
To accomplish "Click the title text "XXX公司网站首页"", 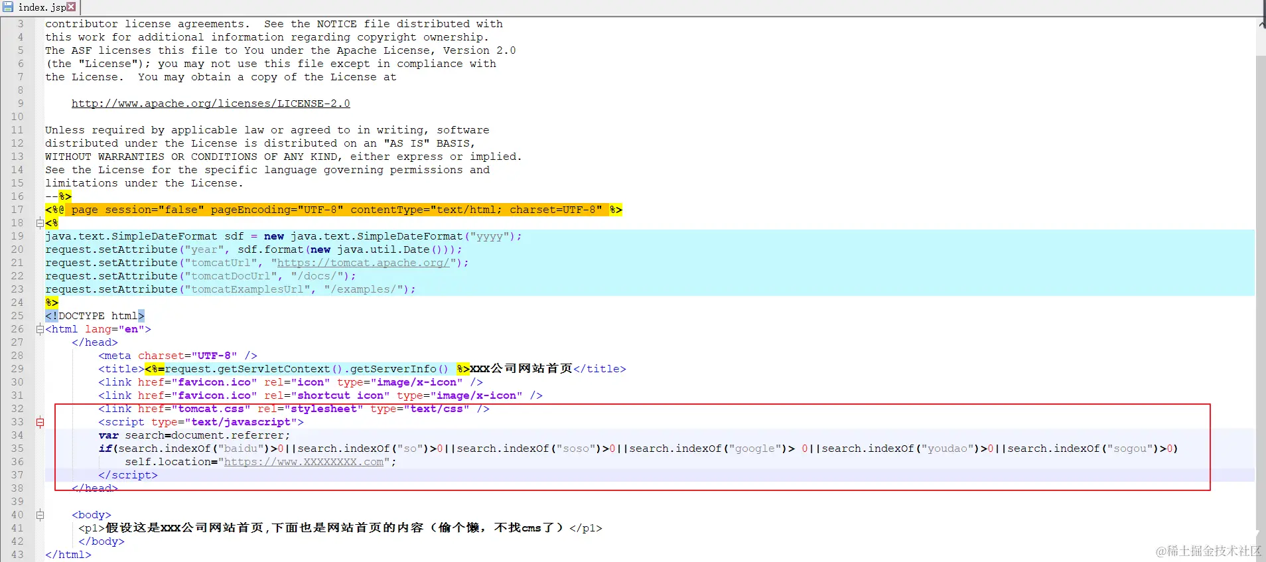I will tap(521, 369).
